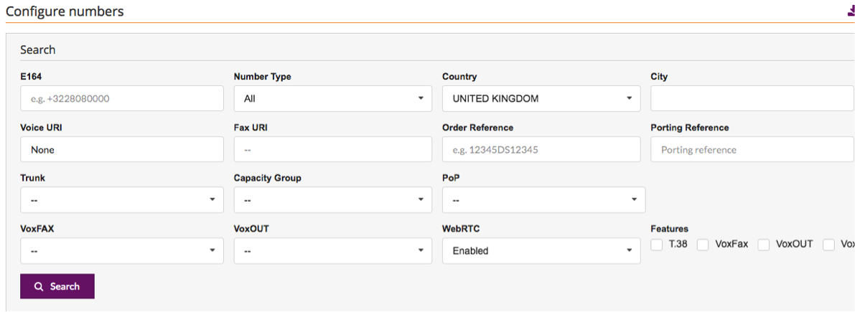Open the PoP dropdown list
Viewport: 855px width, 312px height.
click(543, 200)
